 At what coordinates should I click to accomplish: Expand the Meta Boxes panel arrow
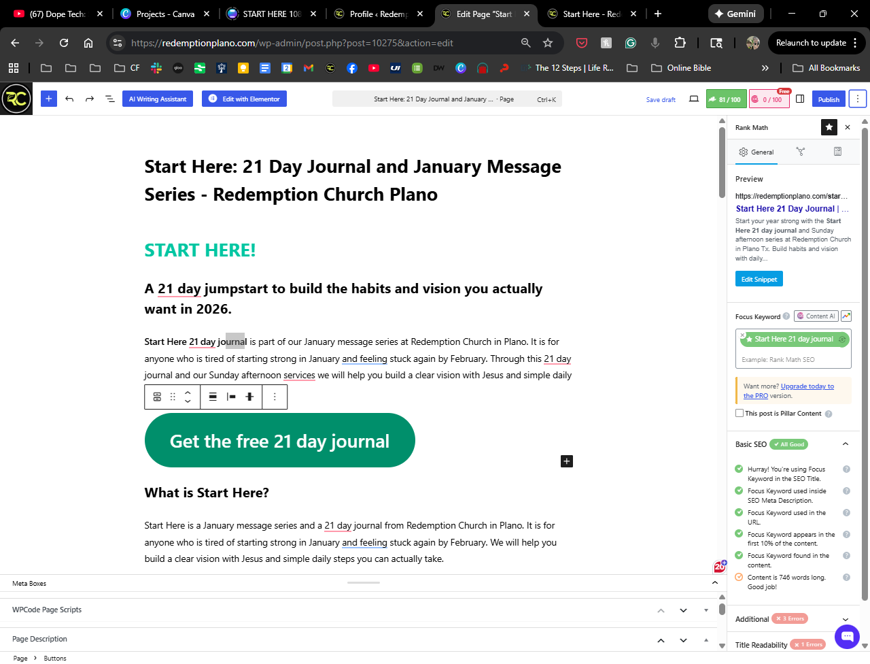click(x=714, y=583)
